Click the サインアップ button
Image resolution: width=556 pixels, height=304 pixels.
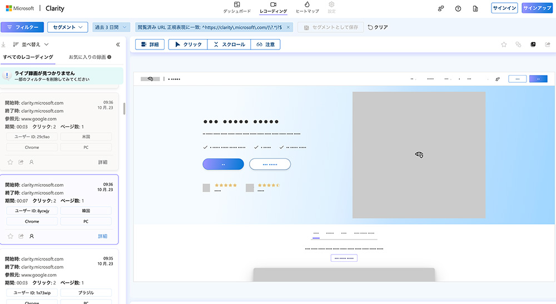pyautogui.click(x=536, y=8)
